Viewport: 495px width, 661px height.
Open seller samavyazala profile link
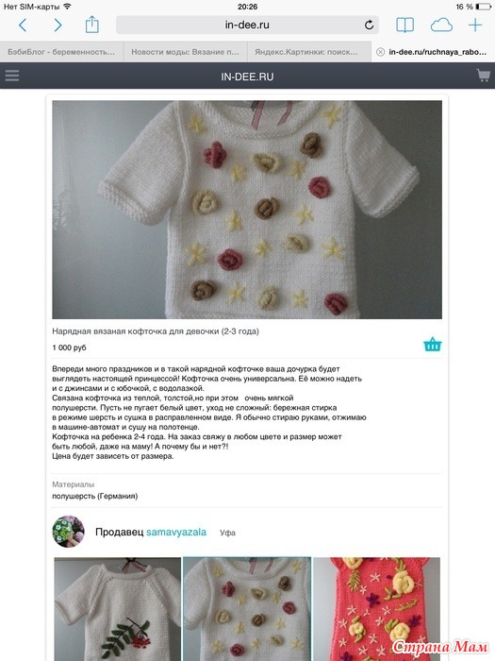[176, 532]
